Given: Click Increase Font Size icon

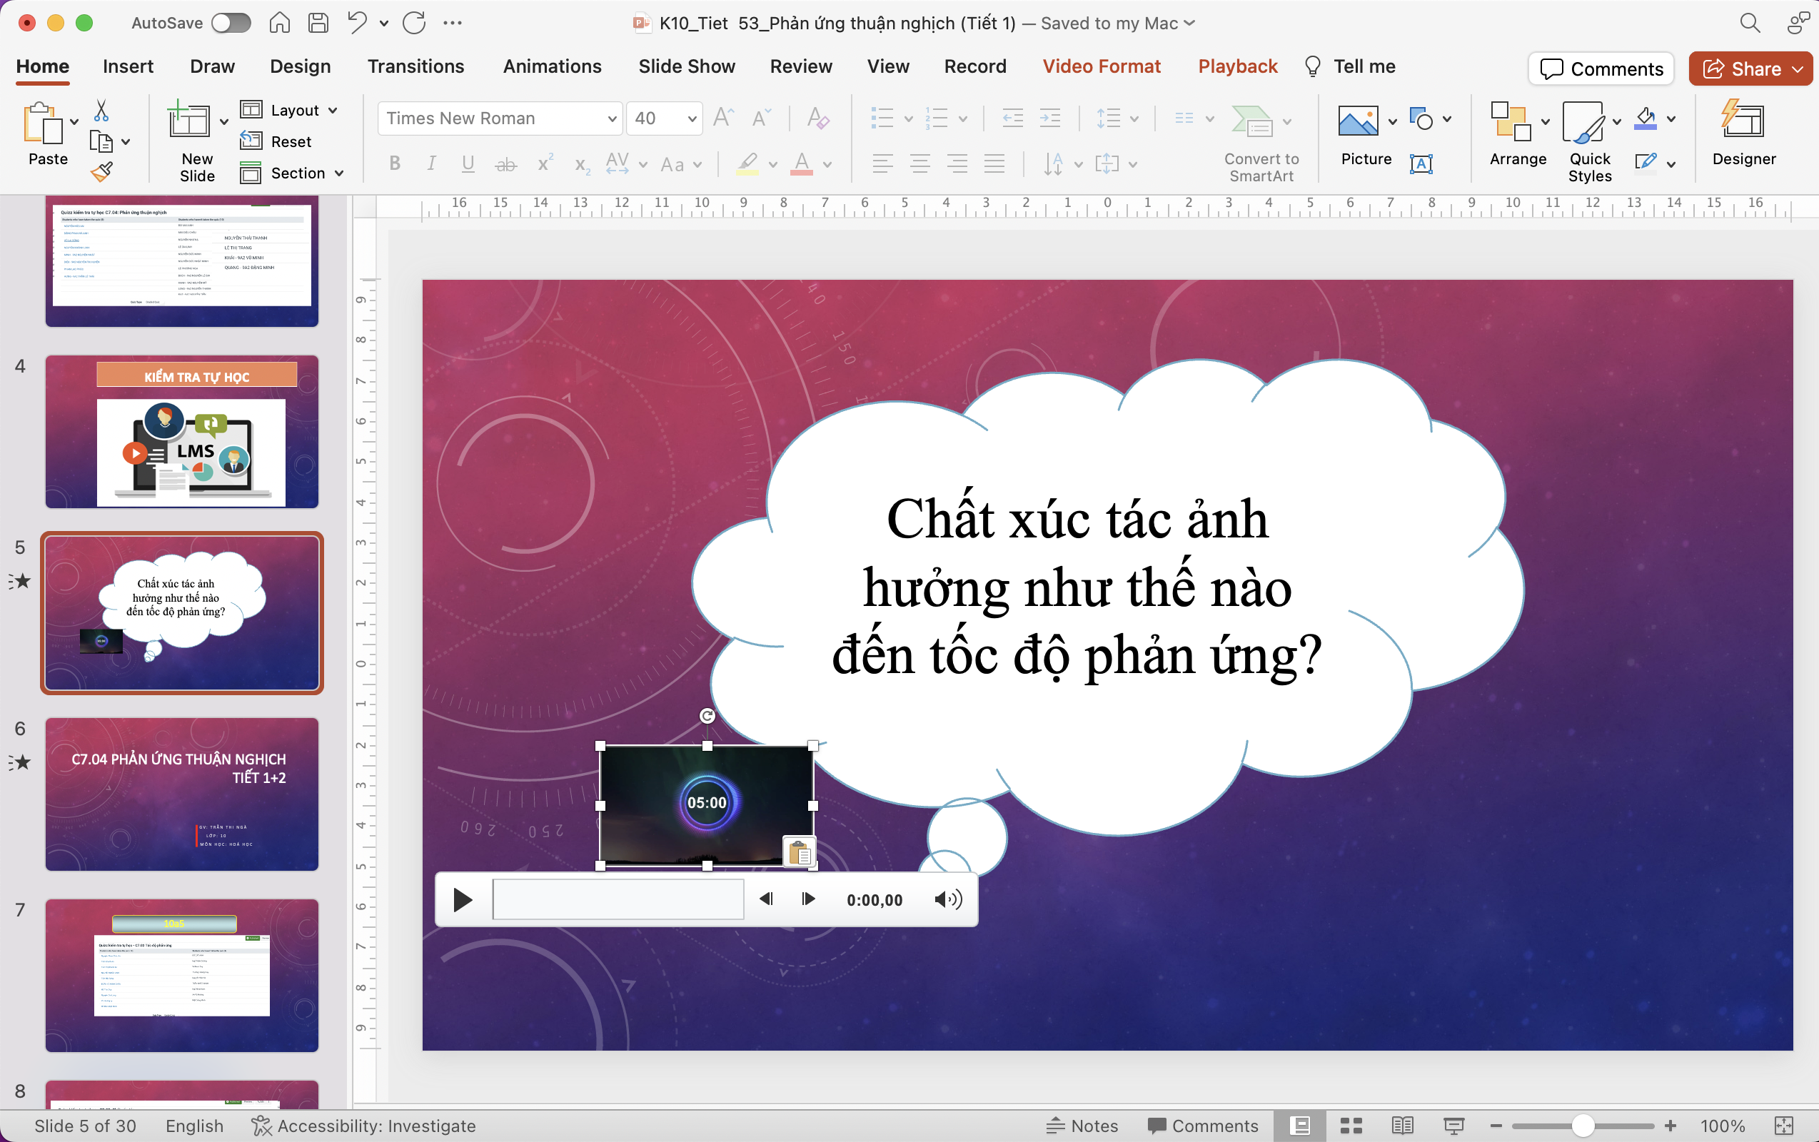Looking at the screenshot, I should click(x=723, y=118).
